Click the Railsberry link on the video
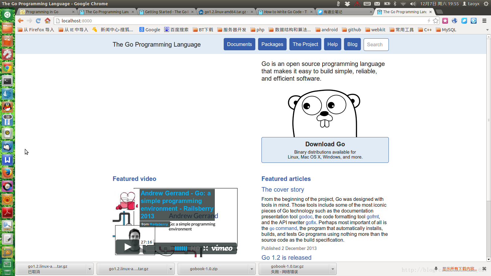 pos(159,224)
